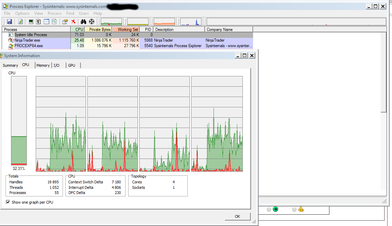Maximize the System Information window
Viewport: 392px width, 226px height.
coord(245,55)
